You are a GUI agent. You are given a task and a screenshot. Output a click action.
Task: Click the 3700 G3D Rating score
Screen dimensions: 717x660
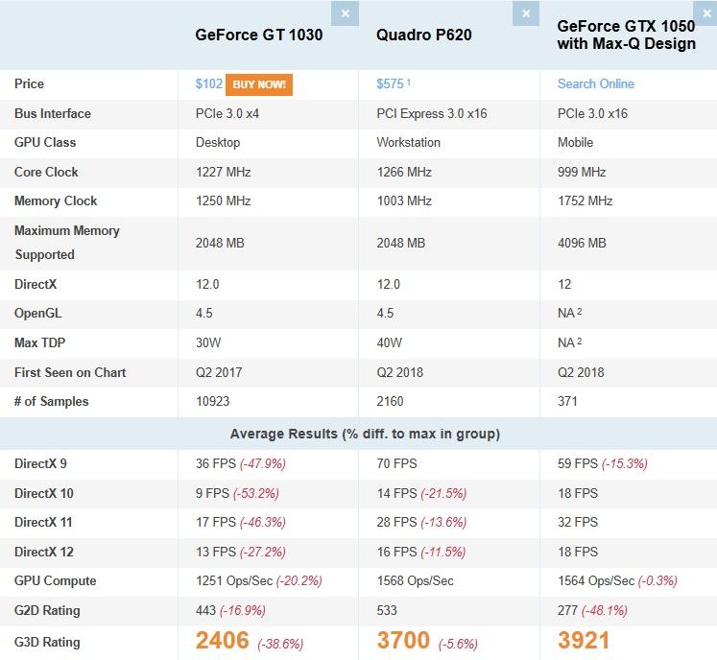[x=403, y=641]
